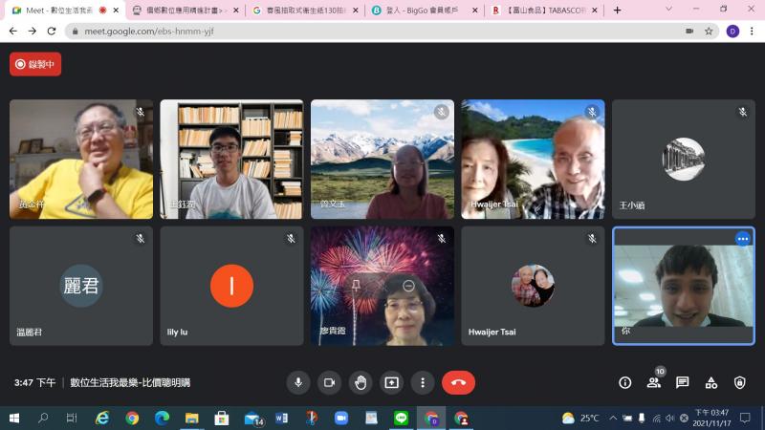The image size is (765, 430).
Task: Pin the fireworks-background participant's tile
Action: [x=354, y=286]
